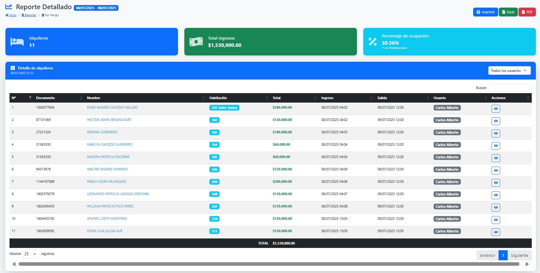Viewport: 540px width, 273px height.
Task: Click the Buscar search field
Action: tap(510, 88)
